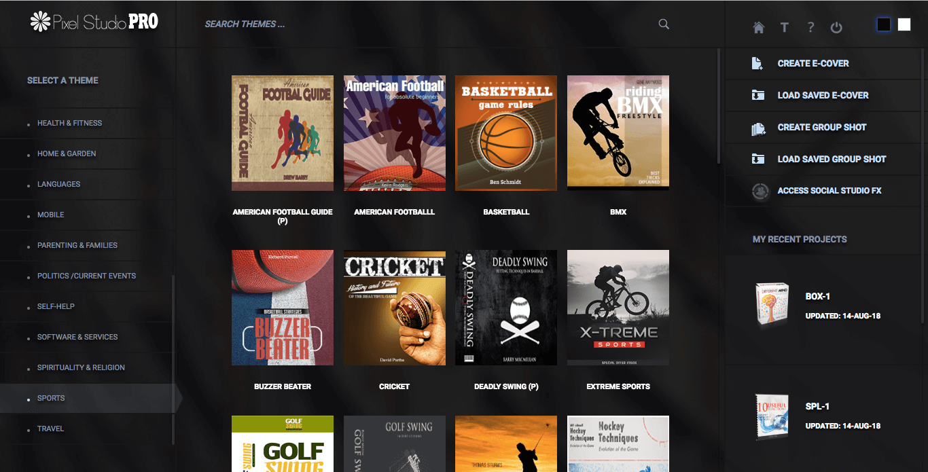Select the Politics /Current Events category
The height and width of the screenshot is (472, 928).
click(x=86, y=276)
